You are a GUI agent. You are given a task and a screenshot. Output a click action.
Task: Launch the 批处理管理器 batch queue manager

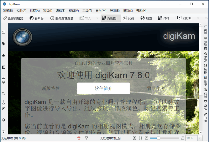62,18
